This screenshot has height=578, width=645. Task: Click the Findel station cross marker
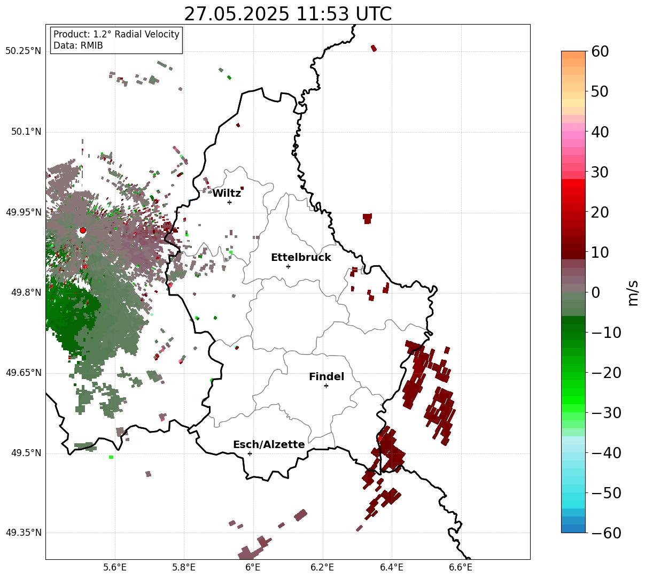[326, 386]
